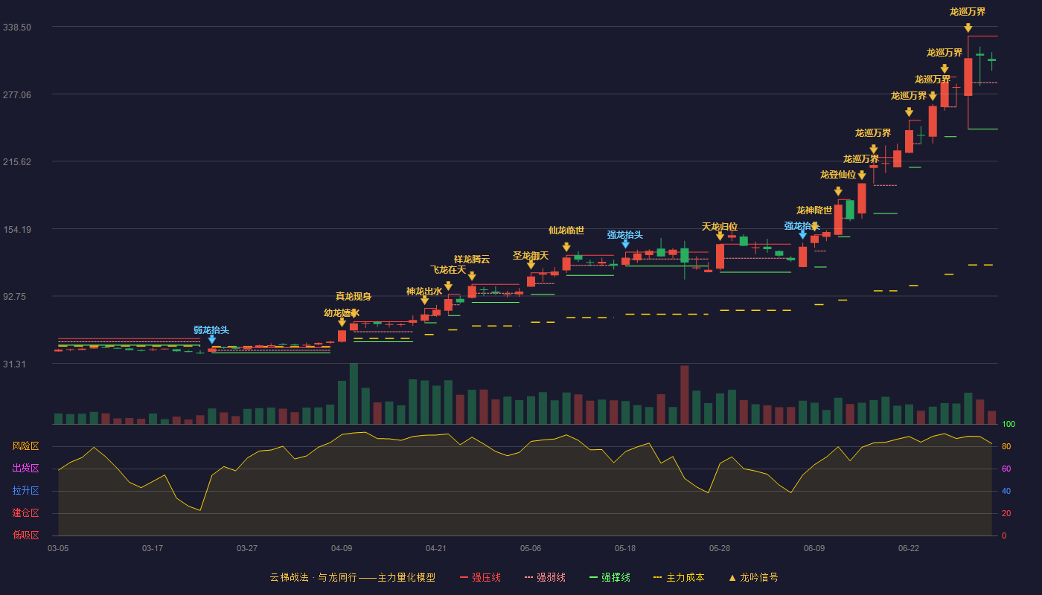Select the 仙龙临世 signal arrow
Image resolution: width=1042 pixels, height=595 pixels.
[566, 247]
